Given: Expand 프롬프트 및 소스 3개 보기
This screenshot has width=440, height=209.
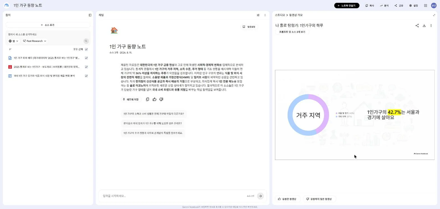Looking at the screenshot, I should 292,32.
